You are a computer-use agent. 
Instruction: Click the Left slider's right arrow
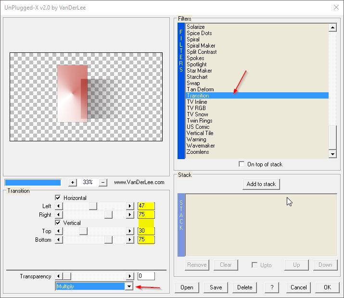130,206
